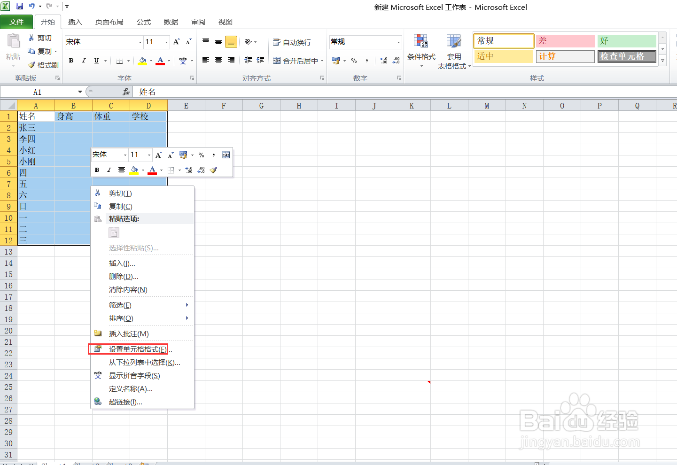Expand the cell styles gallery arrow

click(x=663, y=61)
